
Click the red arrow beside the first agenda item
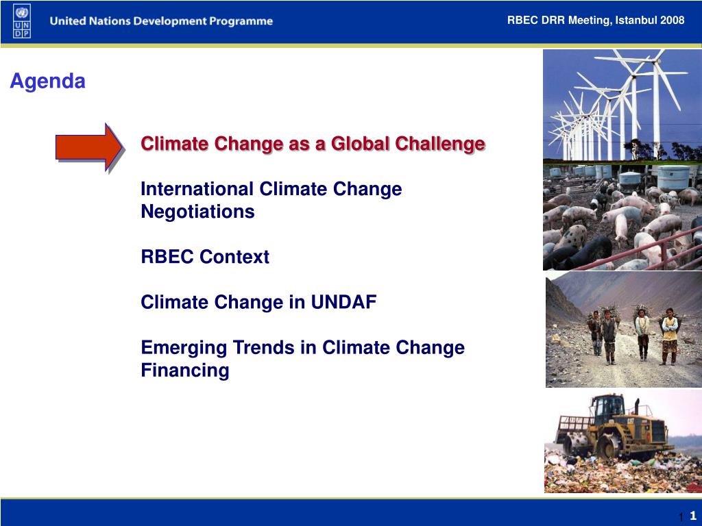click(x=90, y=148)
